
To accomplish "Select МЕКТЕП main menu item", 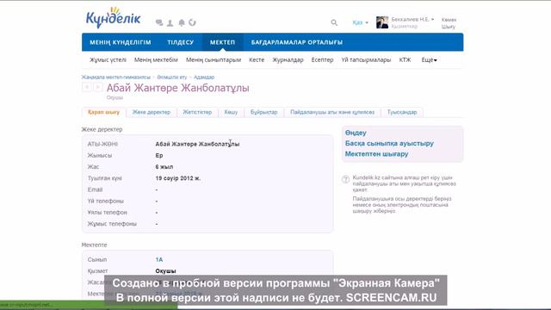I will tap(222, 42).
